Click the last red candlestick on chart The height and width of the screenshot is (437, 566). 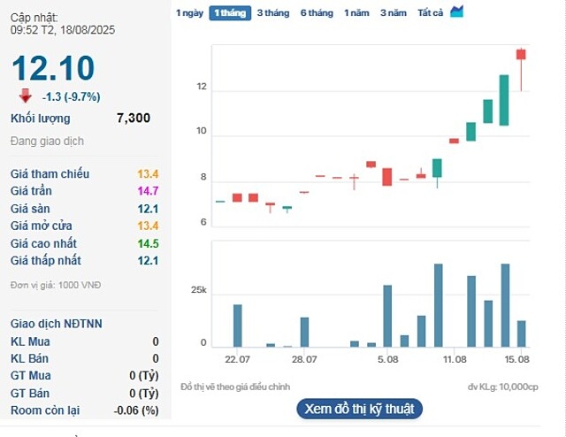tap(522, 55)
